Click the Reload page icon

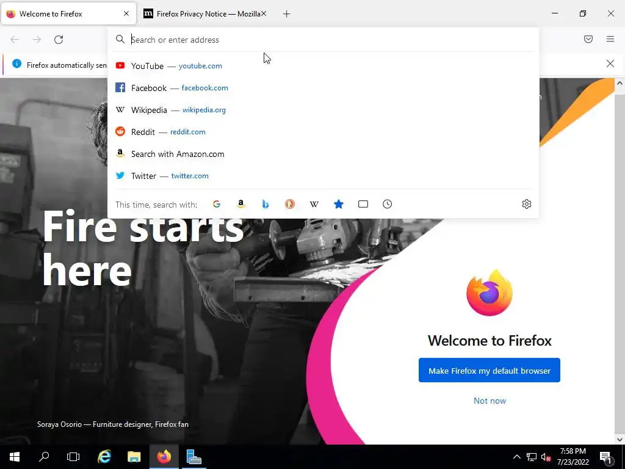tap(59, 40)
